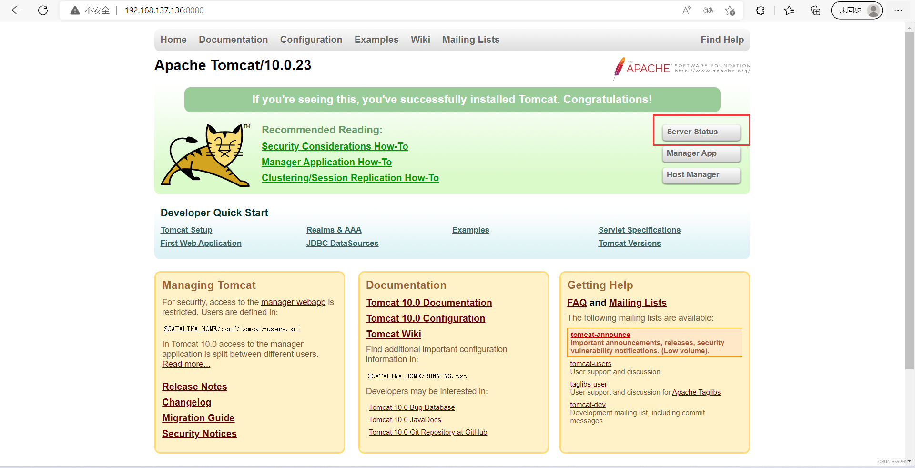Open the Release Notes link

pos(194,387)
